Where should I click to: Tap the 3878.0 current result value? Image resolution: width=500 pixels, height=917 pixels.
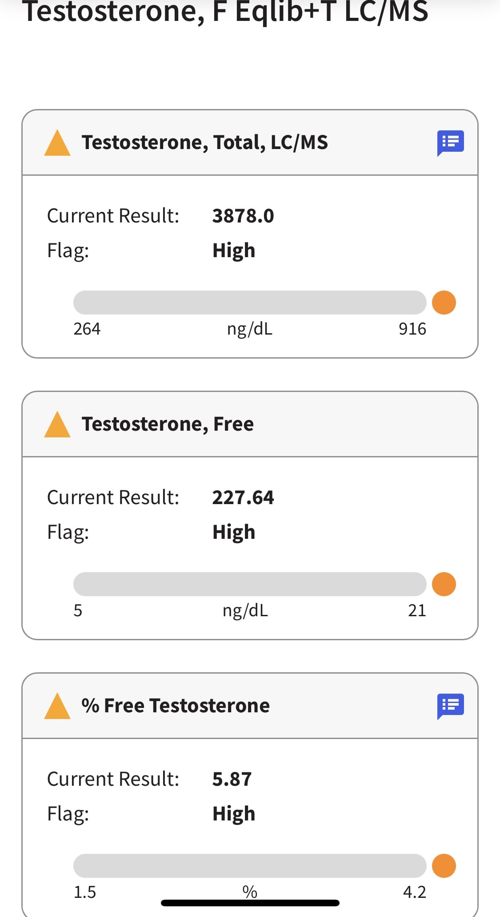[243, 216]
